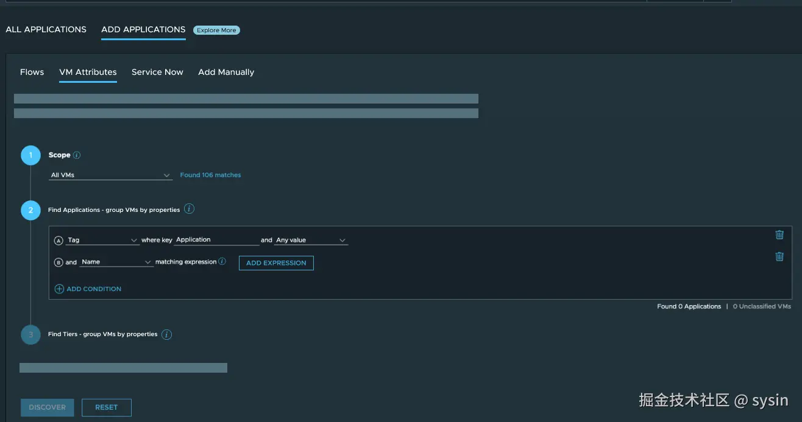Viewport: 802px width, 422px height.
Task: Click the DISCOVER button
Action: (x=48, y=407)
